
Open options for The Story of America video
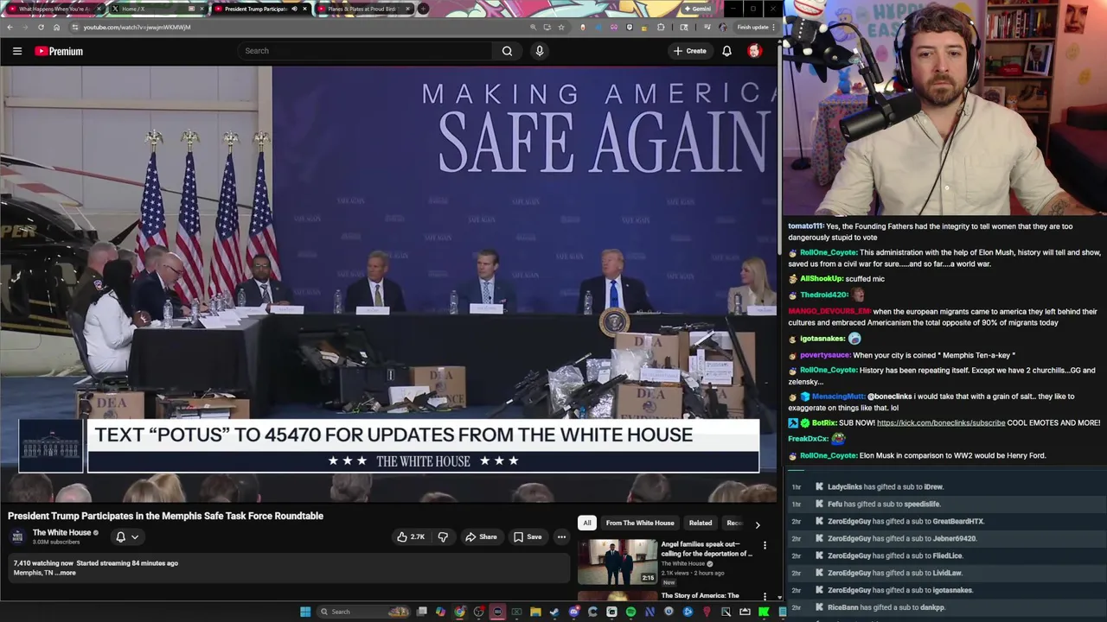tap(765, 596)
